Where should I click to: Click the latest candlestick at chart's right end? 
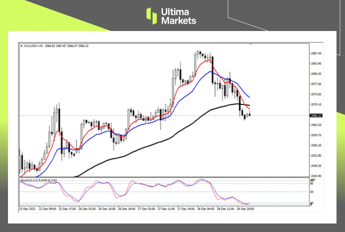(249, 114)
